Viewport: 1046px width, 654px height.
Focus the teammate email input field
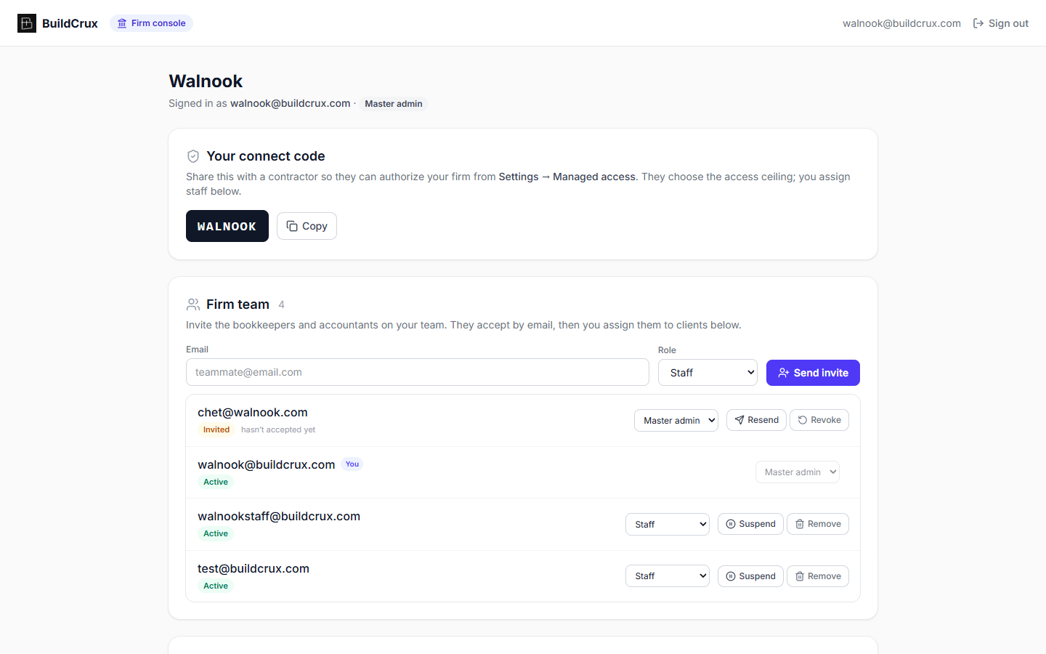[418, 372]
